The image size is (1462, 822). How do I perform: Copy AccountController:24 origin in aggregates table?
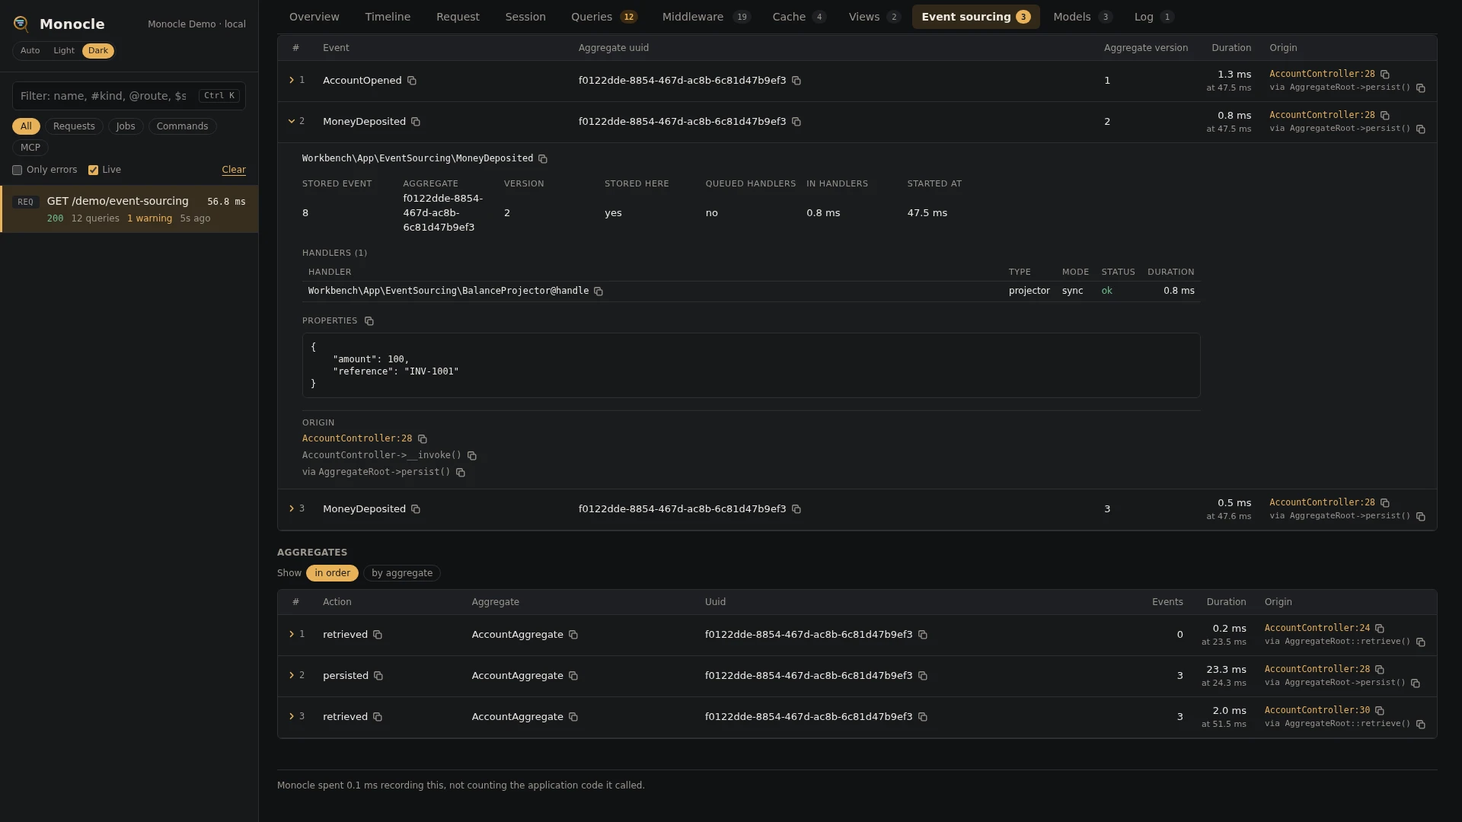coord(1380,629)
